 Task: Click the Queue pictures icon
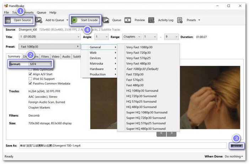106,20
